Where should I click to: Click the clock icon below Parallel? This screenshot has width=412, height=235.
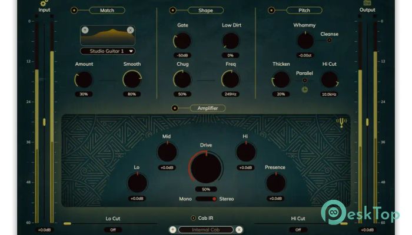(305, 90)
